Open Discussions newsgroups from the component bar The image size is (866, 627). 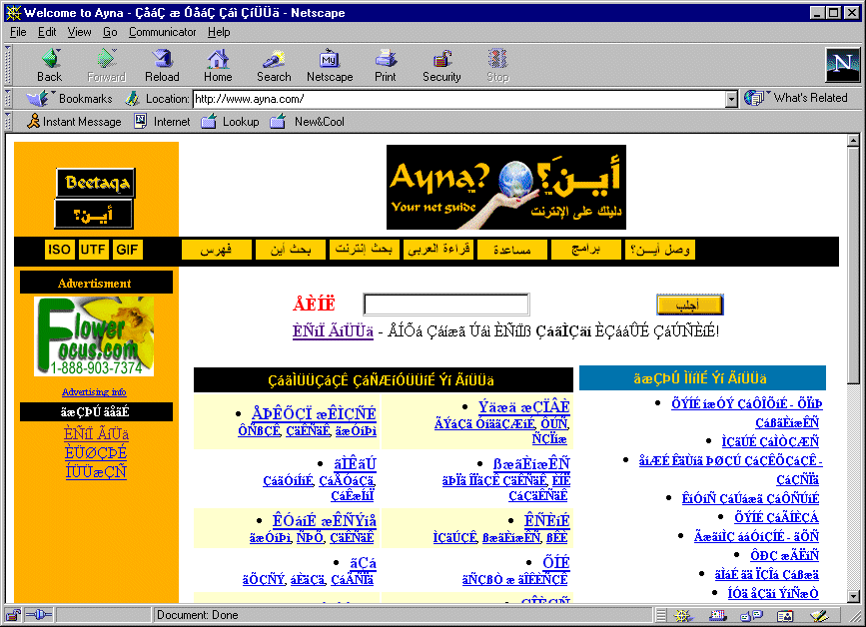click(x=752, y=615)
